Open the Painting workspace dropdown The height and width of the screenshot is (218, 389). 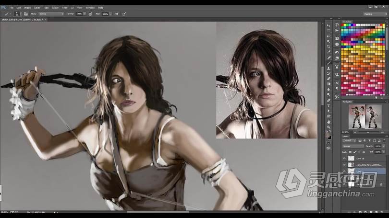click(375, 14)
